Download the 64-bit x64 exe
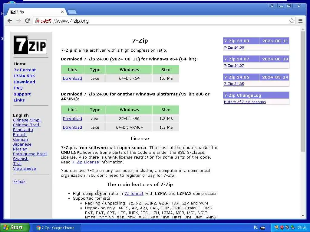The width and height of the screenshot is (310, 232). (x=72, y=78)
